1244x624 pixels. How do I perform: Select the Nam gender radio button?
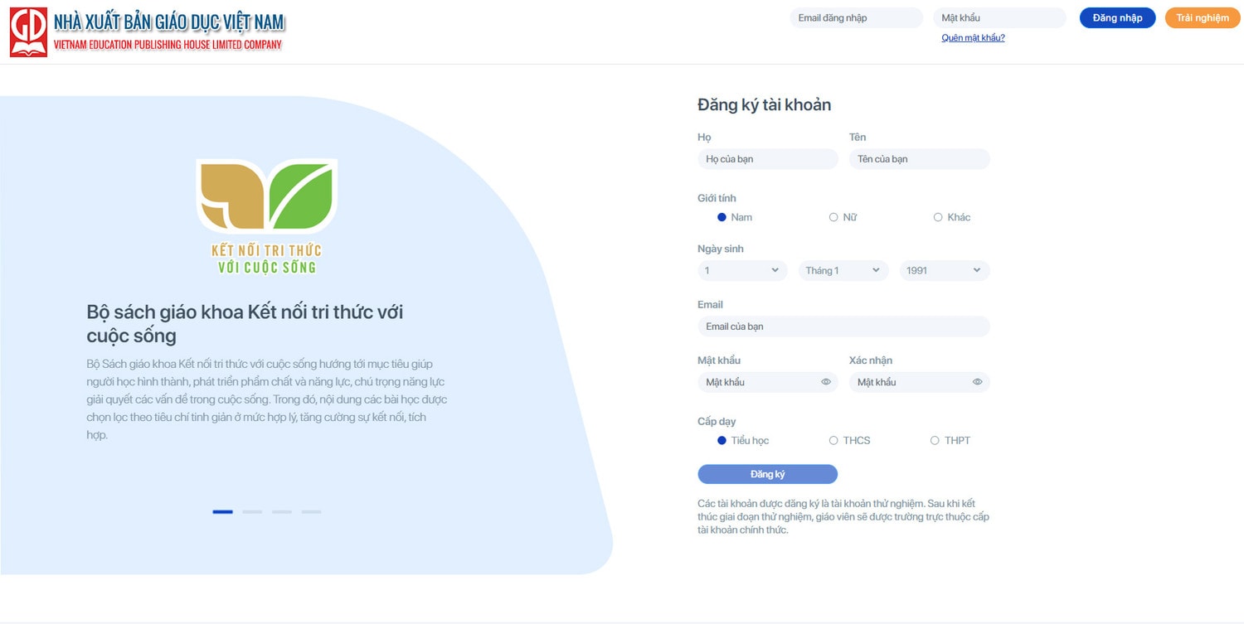[x=722, y=217]
